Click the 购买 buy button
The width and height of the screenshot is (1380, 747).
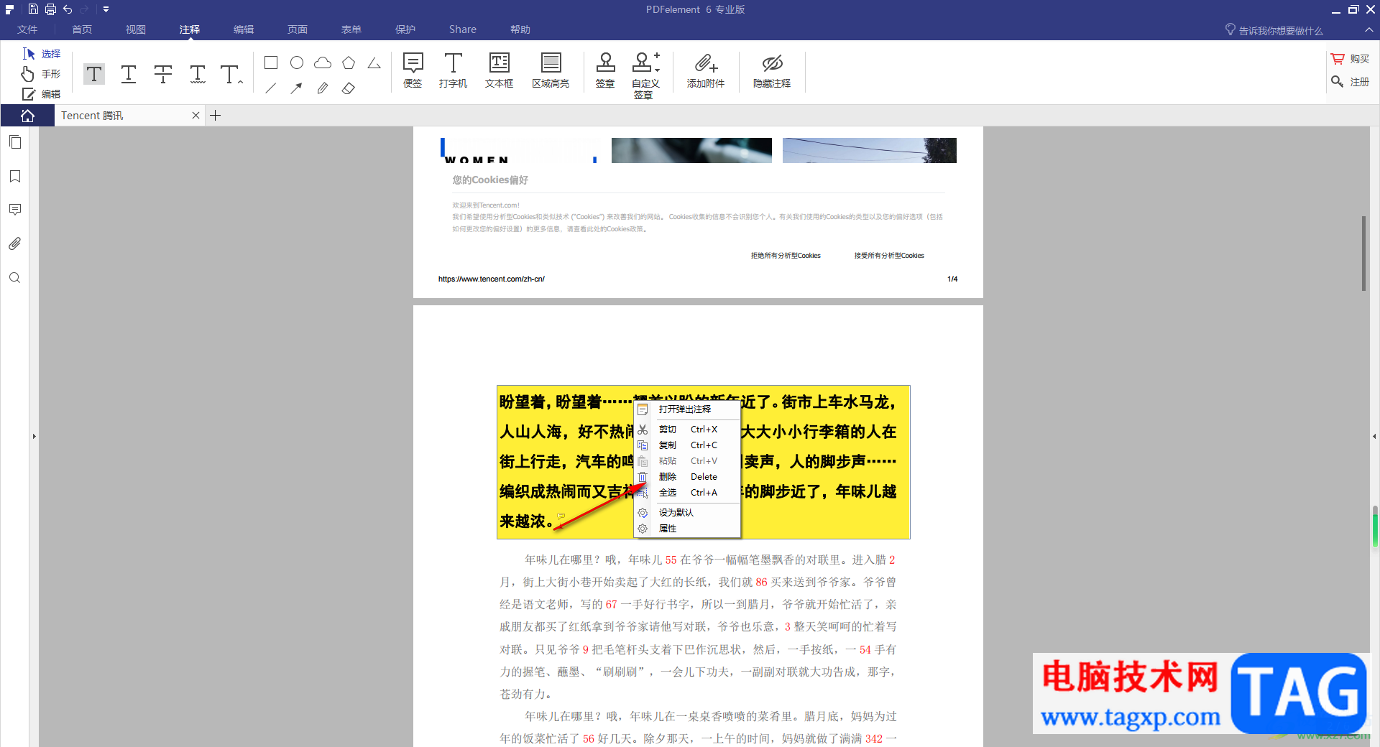click(x=1351, y=59)
